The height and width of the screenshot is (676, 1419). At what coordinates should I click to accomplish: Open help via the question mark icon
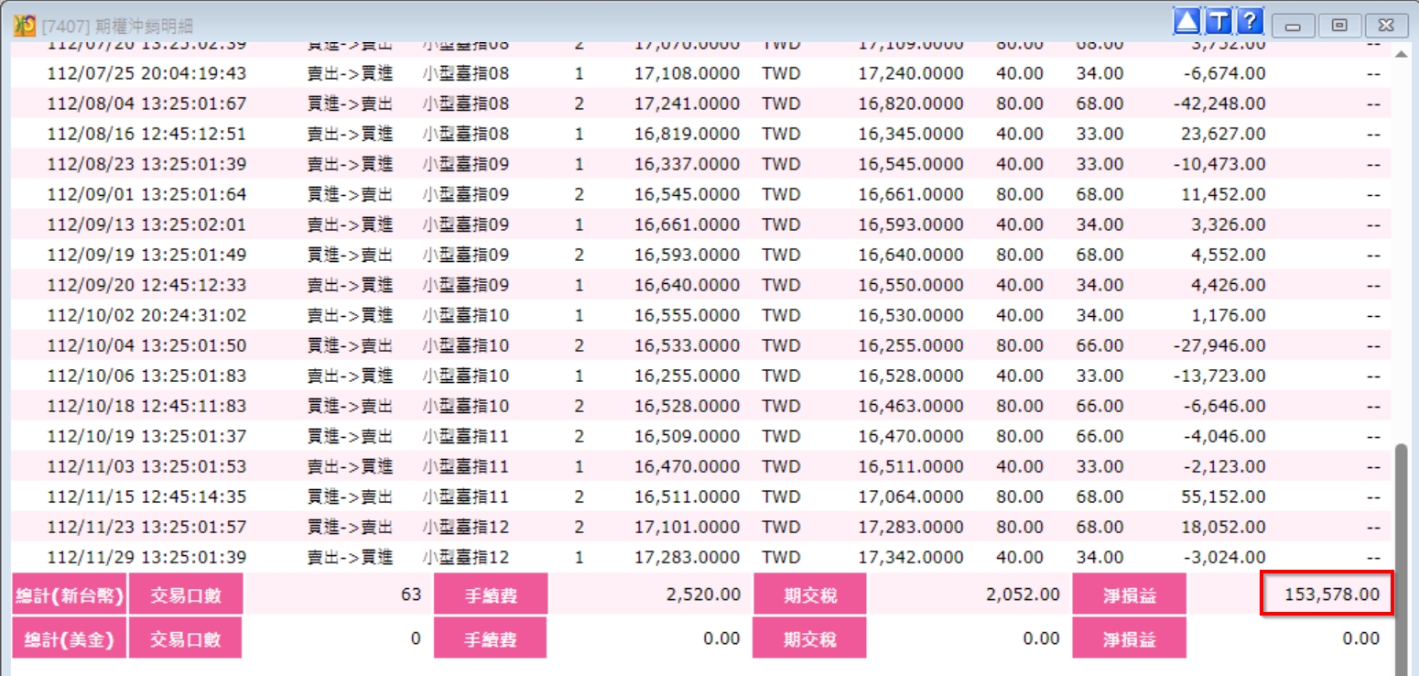coord(1250,21)
